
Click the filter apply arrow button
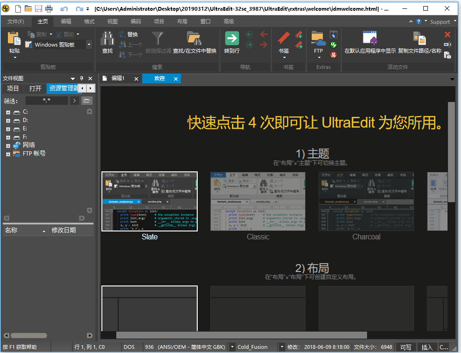74,101
